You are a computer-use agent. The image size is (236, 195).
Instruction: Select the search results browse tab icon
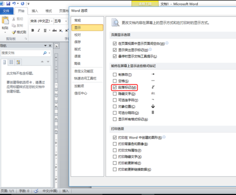coord(18,62)
